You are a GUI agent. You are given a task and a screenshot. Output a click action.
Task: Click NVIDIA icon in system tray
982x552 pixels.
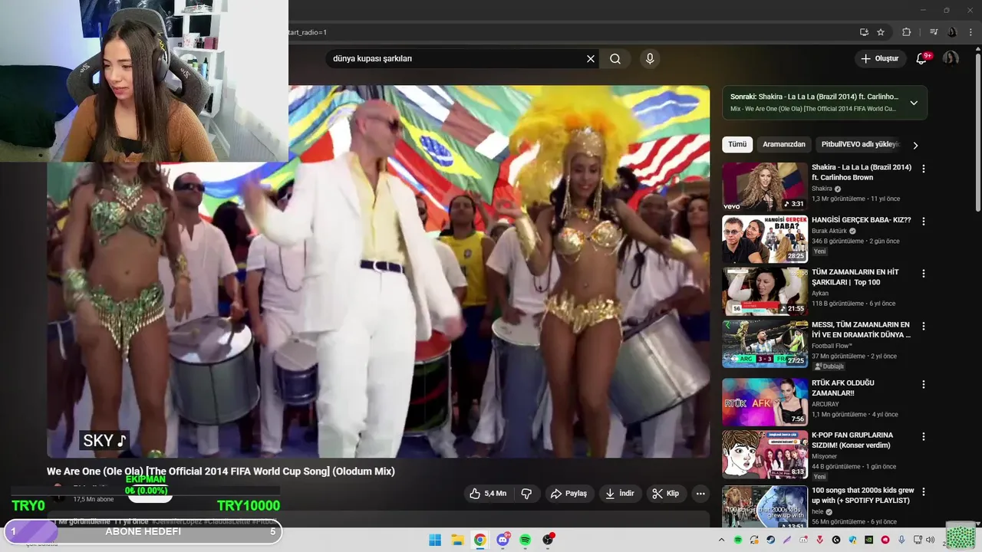(868, 540)
